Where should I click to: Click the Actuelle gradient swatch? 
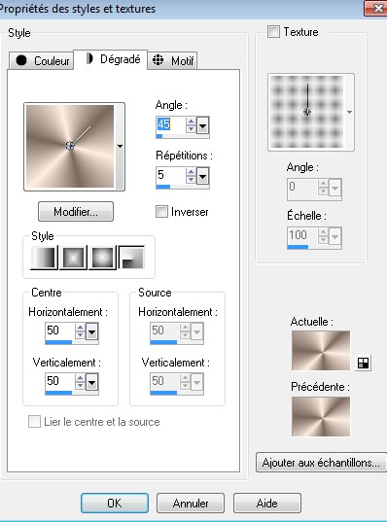pos(321,350)
